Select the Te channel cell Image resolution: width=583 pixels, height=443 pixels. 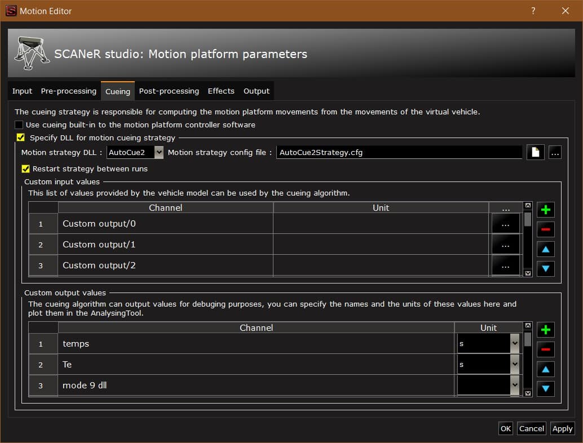256,365
